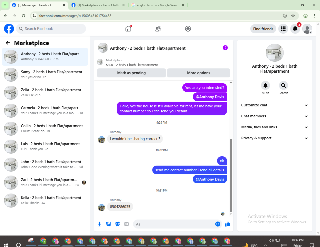Open the Facebook menu grid icon

(x=283, y=29)
